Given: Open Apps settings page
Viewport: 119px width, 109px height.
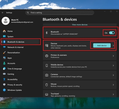Looking at the screenshot, I should point(20,58).
